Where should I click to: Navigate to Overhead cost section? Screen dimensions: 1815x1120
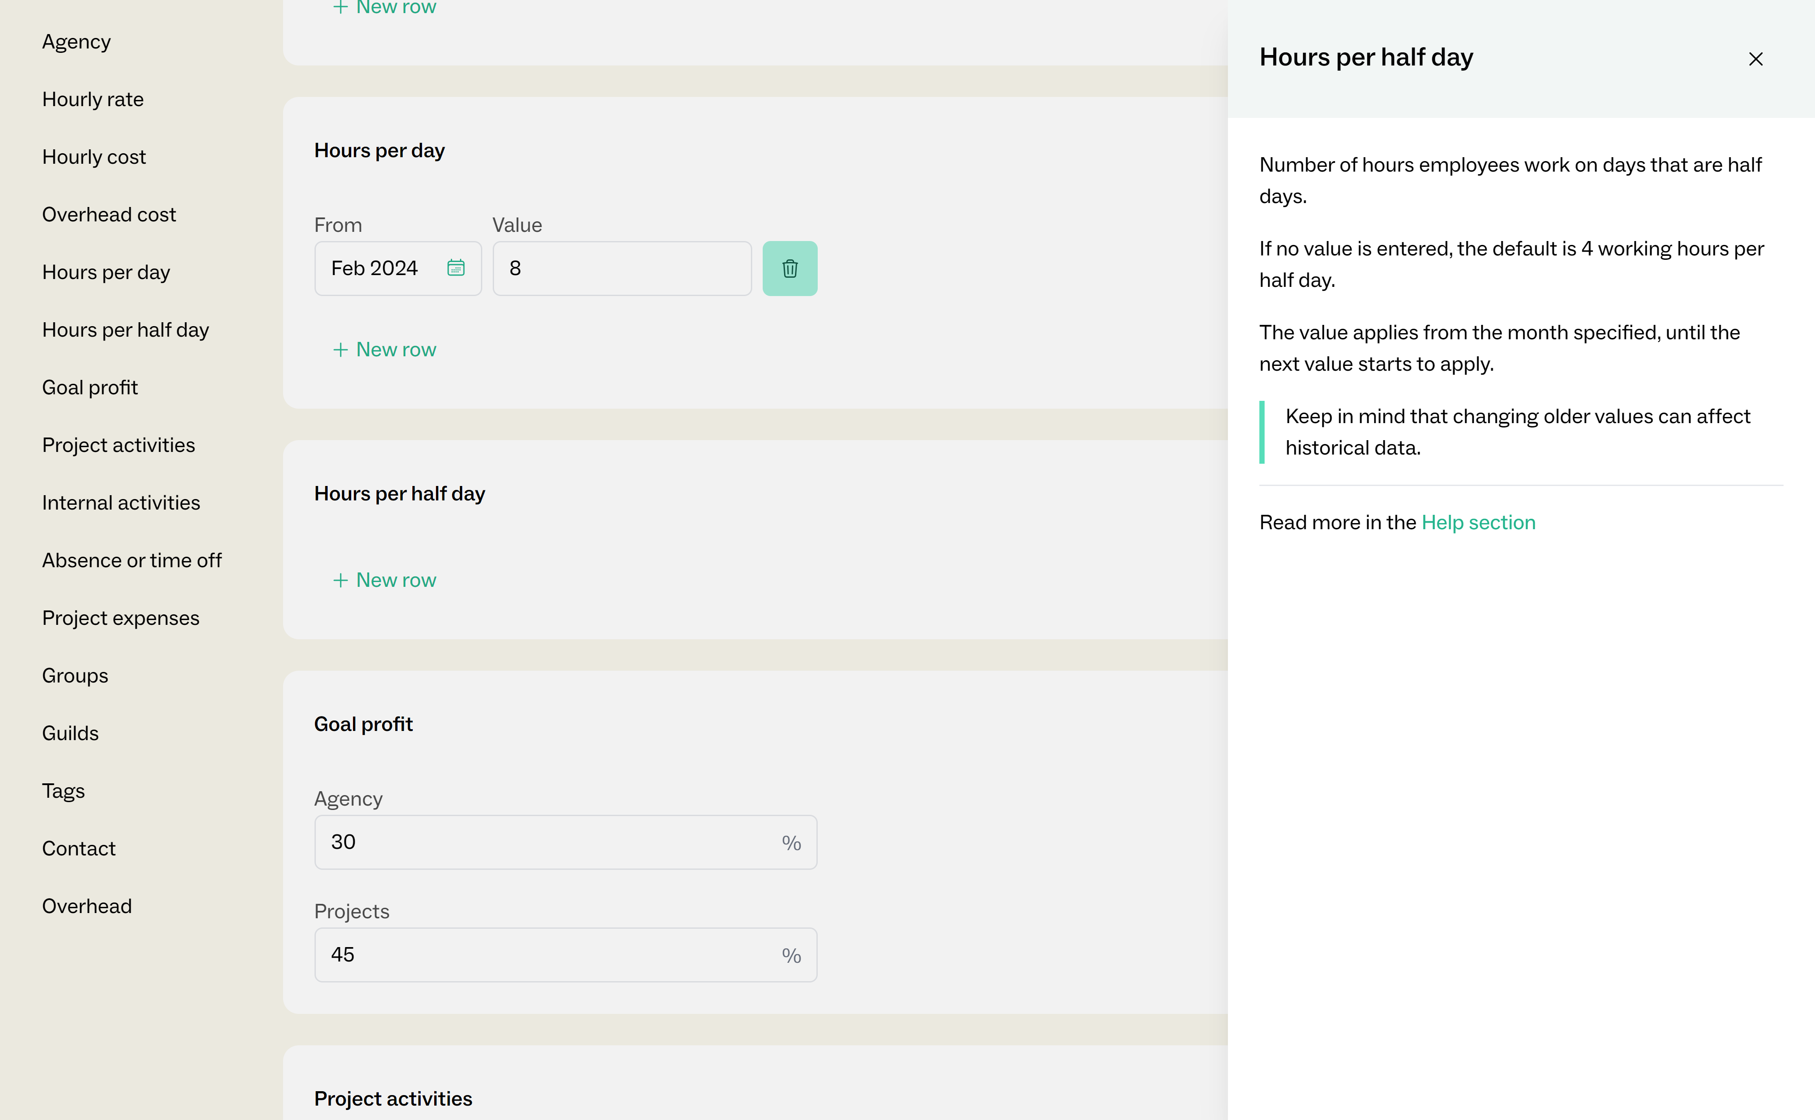tap(109, 215)
